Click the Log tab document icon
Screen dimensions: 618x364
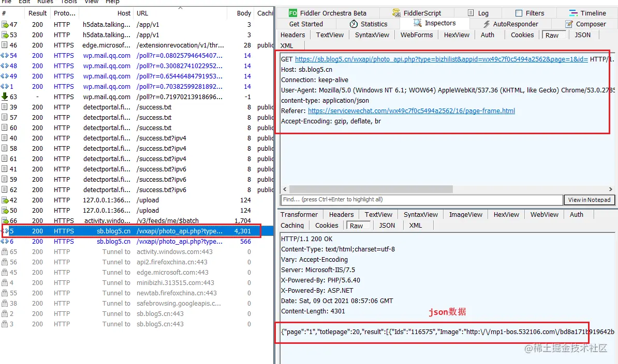click(470, 13)
